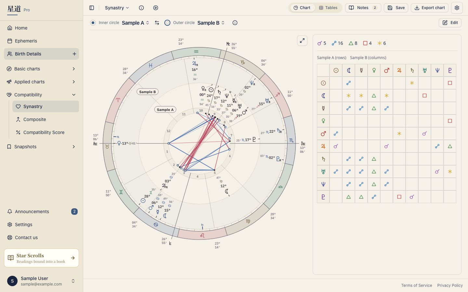Image resolution: width=468 pixels, height=292 pixels.
Task: Click the opposition count 16 legend
Action: 337,43
